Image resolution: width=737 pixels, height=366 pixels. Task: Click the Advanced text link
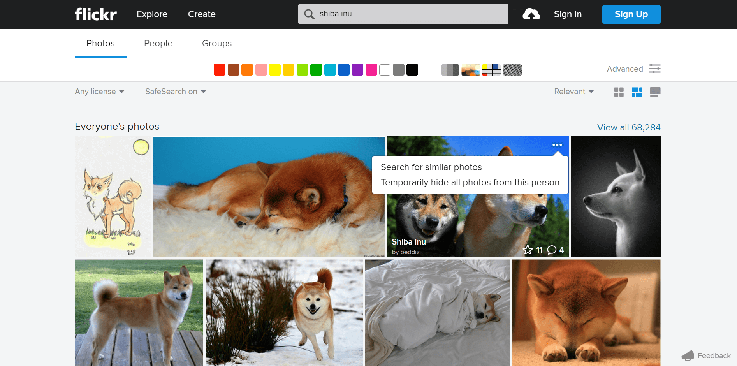tap(625, 69)
